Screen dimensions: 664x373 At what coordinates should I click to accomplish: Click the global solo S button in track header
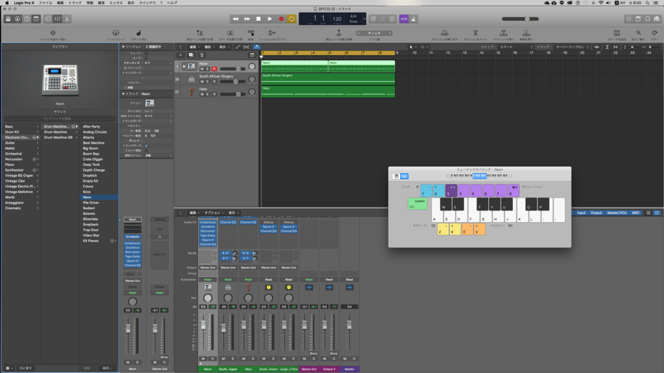point(202,55)
